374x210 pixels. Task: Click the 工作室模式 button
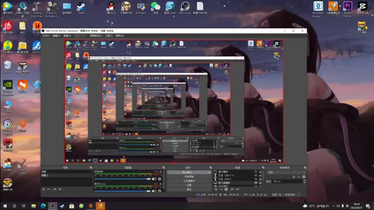[x=189, y=181]
